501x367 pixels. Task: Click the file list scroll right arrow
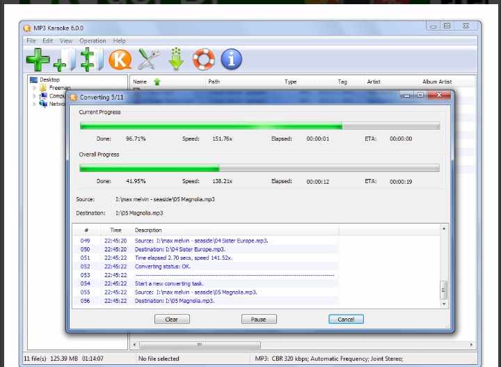point(471,345)
